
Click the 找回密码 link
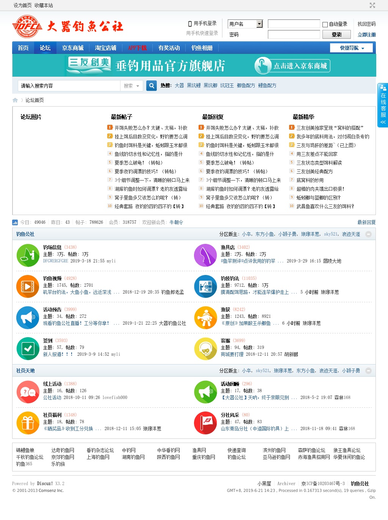pos(367,24)
